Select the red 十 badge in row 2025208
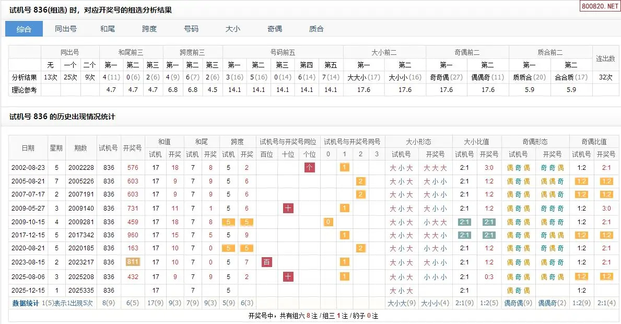This screenshot has height=324, width=621. pos(288,276)
